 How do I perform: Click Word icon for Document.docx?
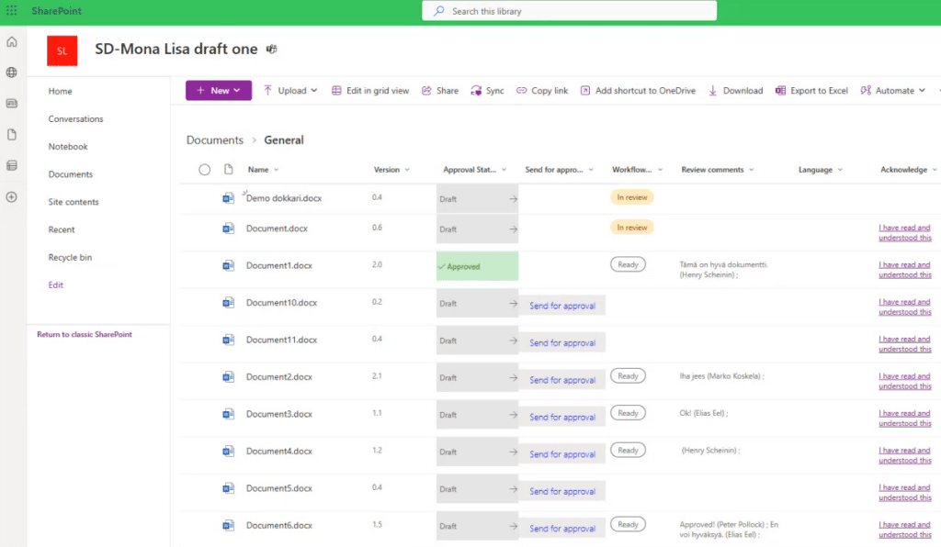(x=228, y=229)
